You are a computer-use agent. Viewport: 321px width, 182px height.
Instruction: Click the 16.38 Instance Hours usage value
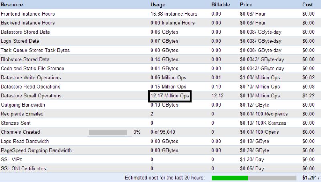coord(174,14)
